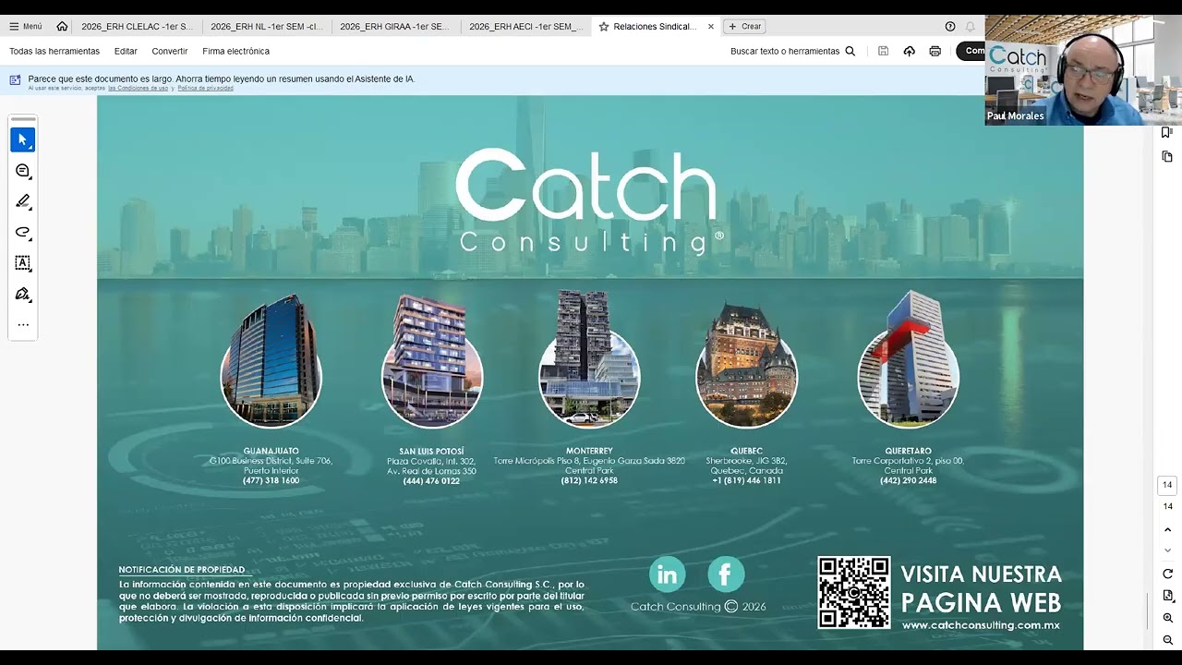The width and height of the screenshot is (1182, 665).
Task: Click Buscar texto o herramientas search
Action: click(x=792, y=52)
